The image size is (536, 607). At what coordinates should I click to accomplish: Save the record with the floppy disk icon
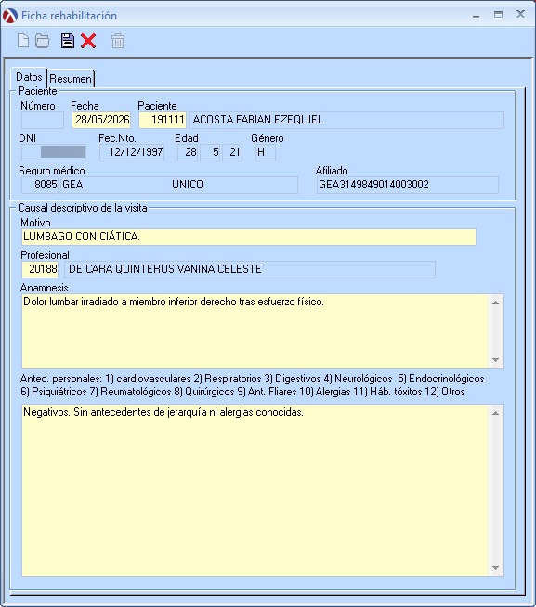[x=68, y=41]
